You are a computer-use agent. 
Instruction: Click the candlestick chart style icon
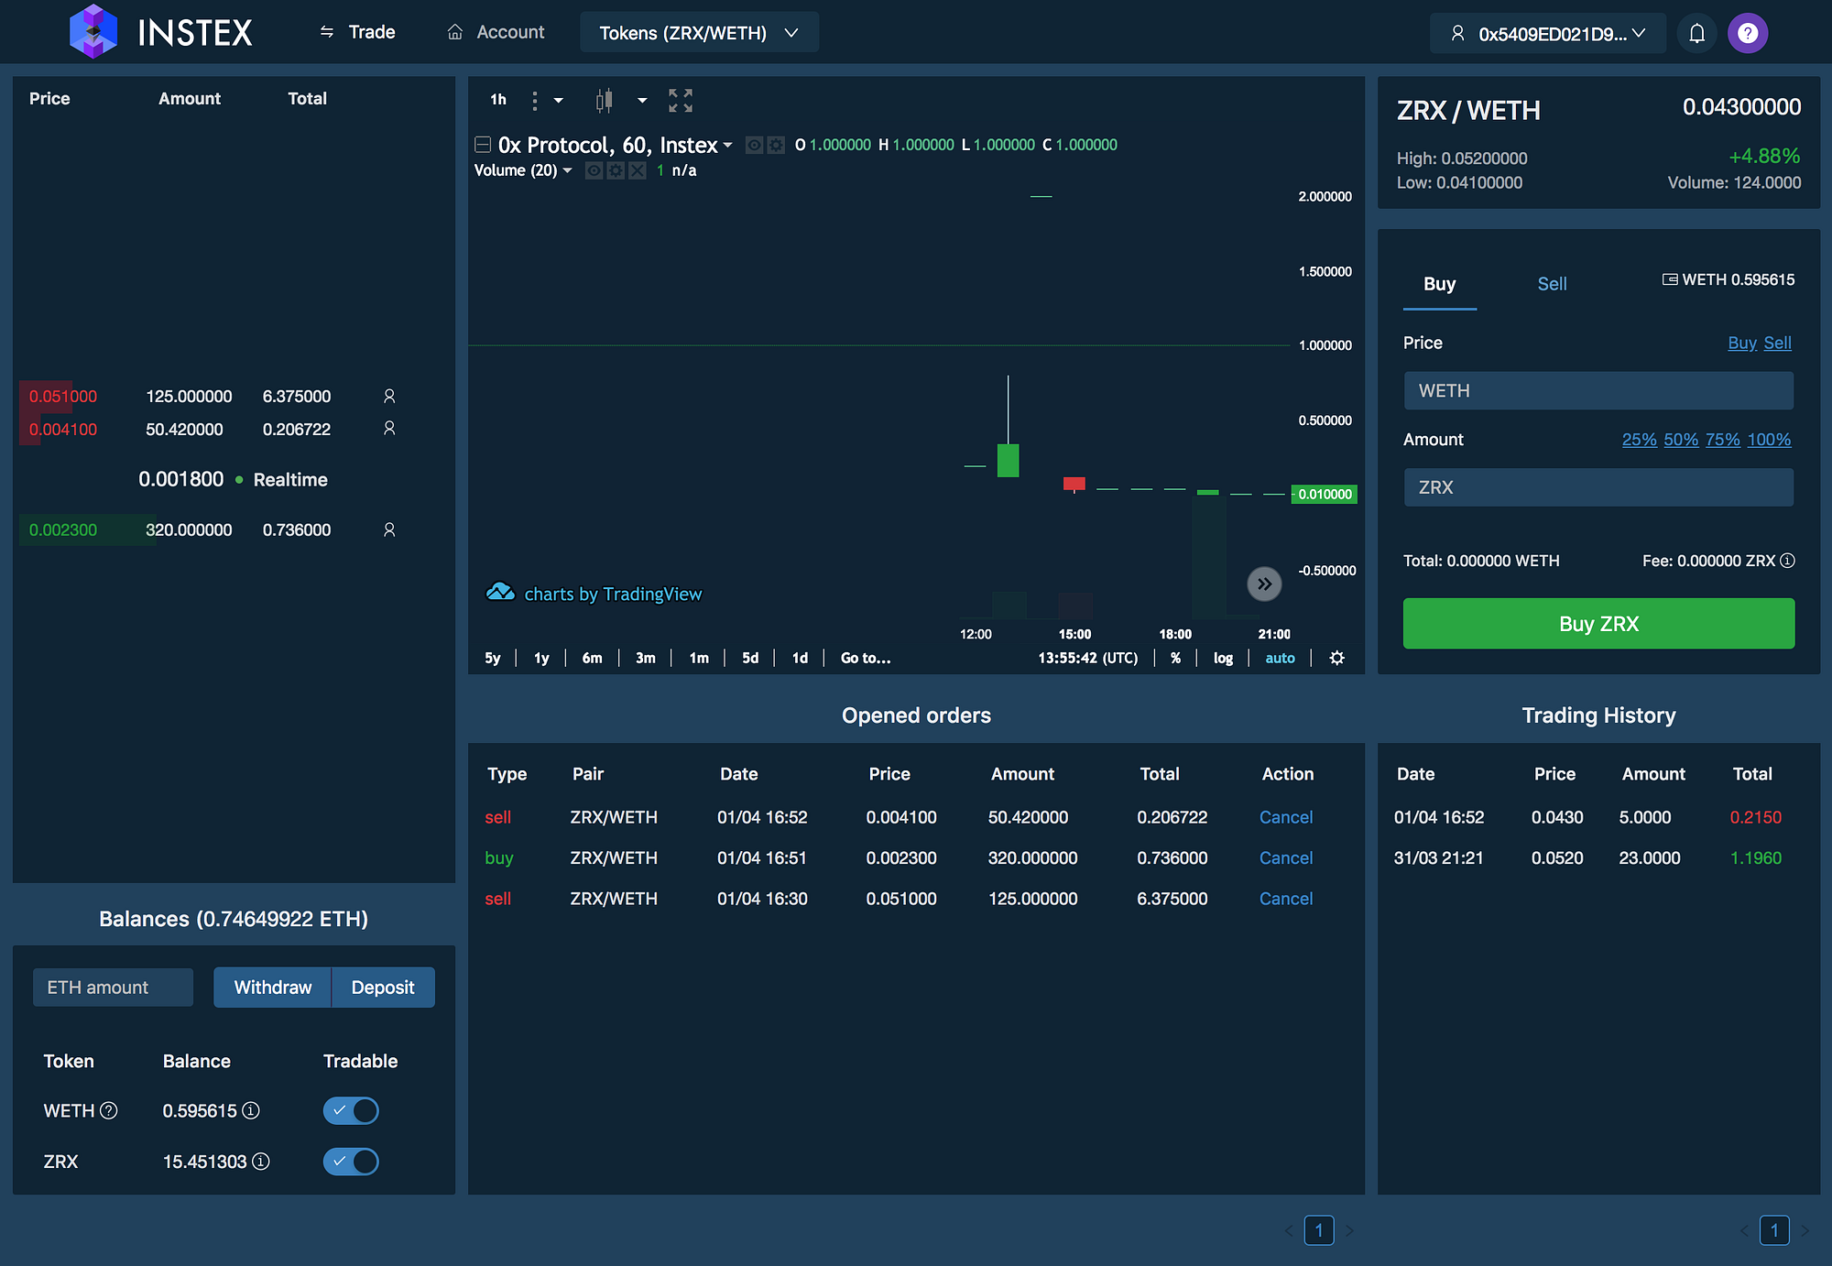[x=604, y=100]
